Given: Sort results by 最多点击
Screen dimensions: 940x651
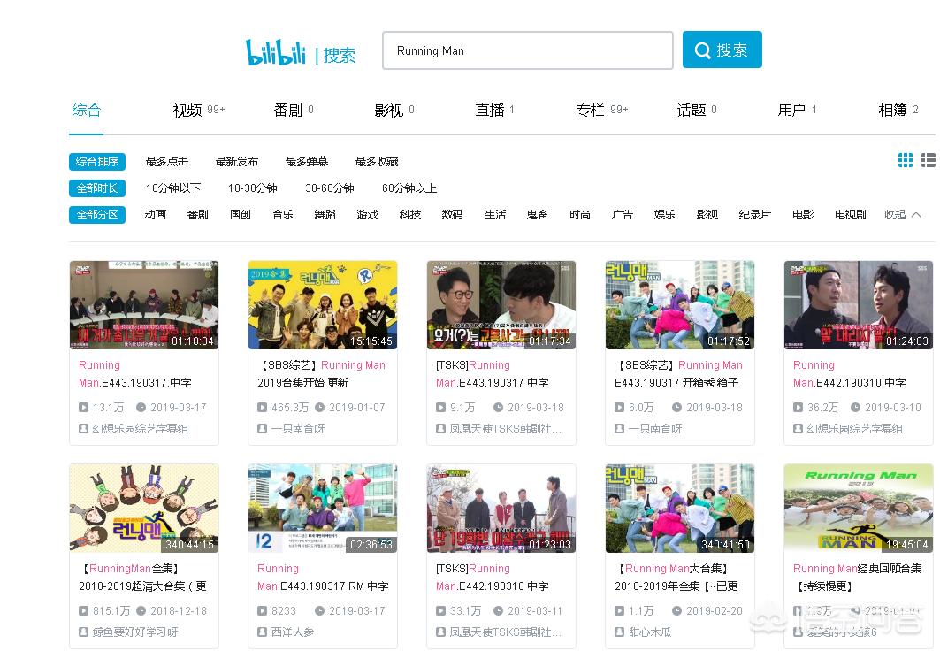Looking at the screenshot, I should [x=166, y=161].
